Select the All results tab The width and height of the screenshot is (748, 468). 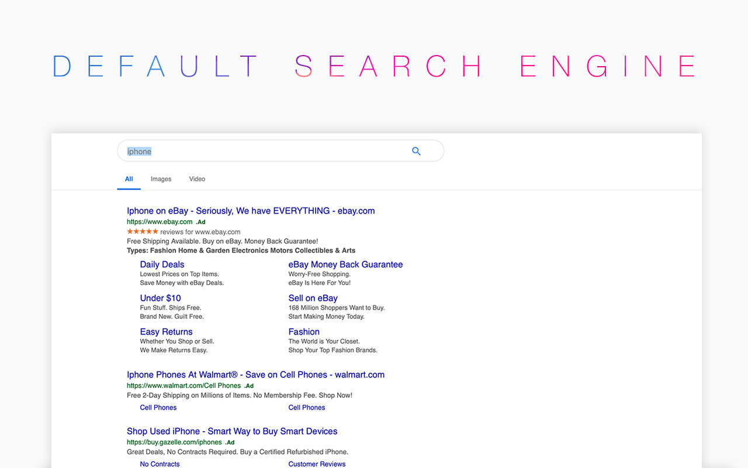click(x=129, y=179)
